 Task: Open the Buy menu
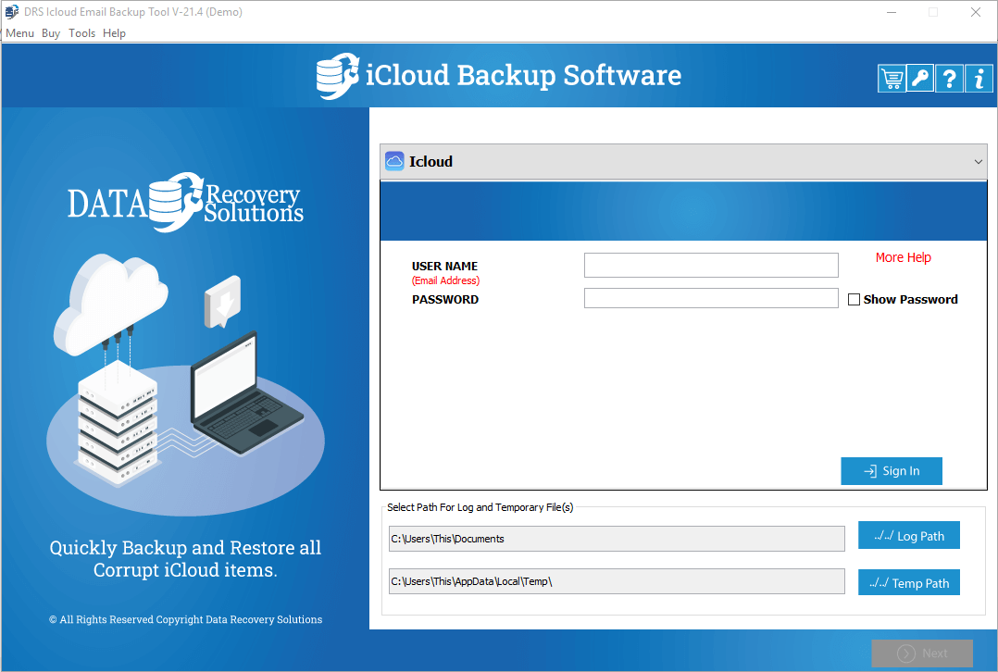tap(51, 33)
